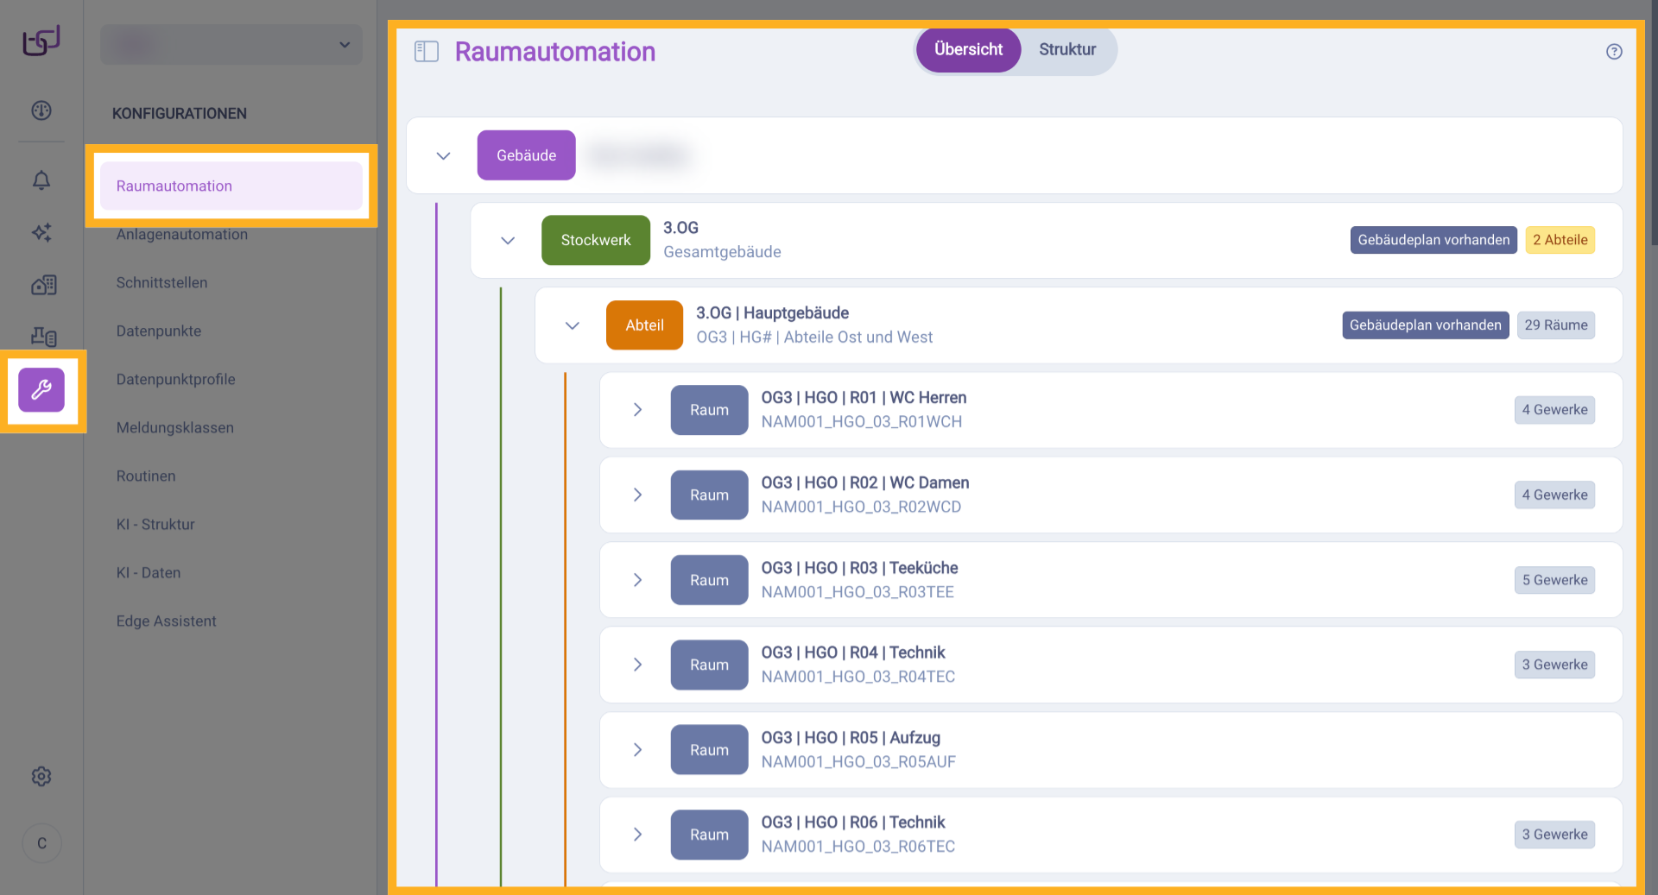This screenshot has height=895, width=1658.
Task: Collapse the 3.OG Stockwerk row
Action: [508, 241]
